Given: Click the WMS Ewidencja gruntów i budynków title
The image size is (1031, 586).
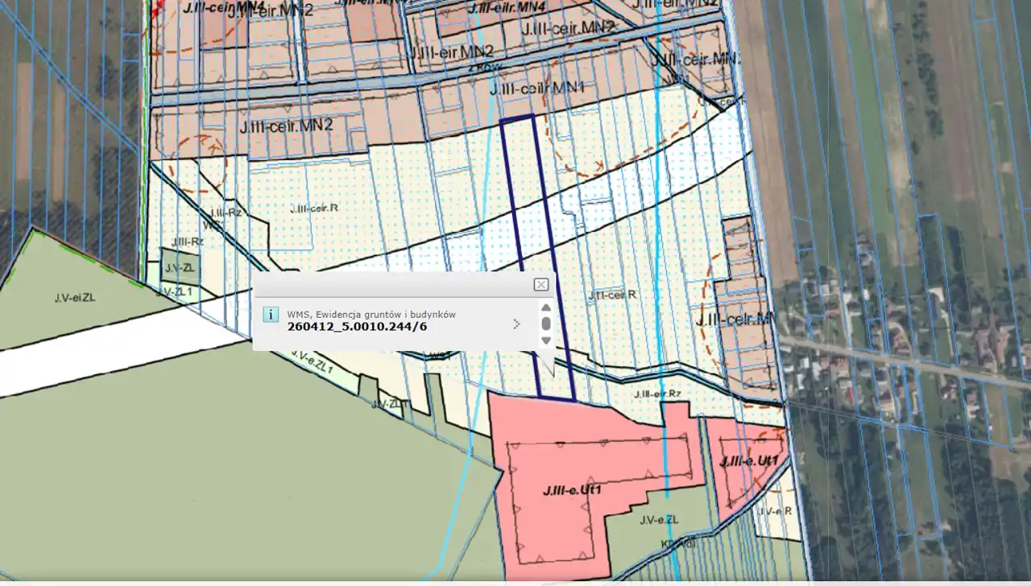Looking at the screenshot, I should click(371, 314).
